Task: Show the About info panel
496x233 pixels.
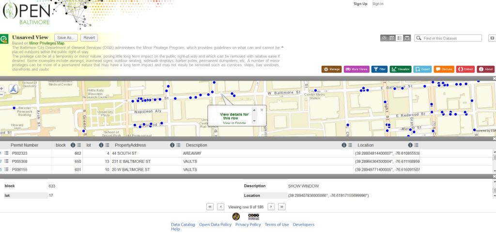Action: 485,69
